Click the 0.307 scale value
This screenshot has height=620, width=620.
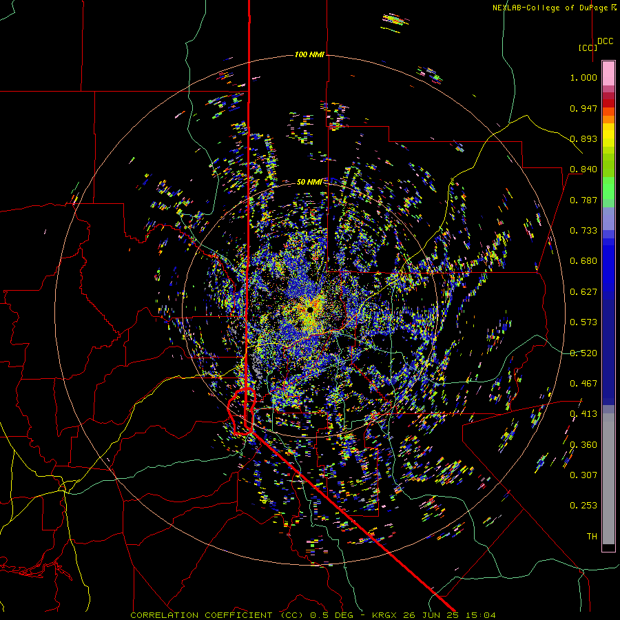583,475
